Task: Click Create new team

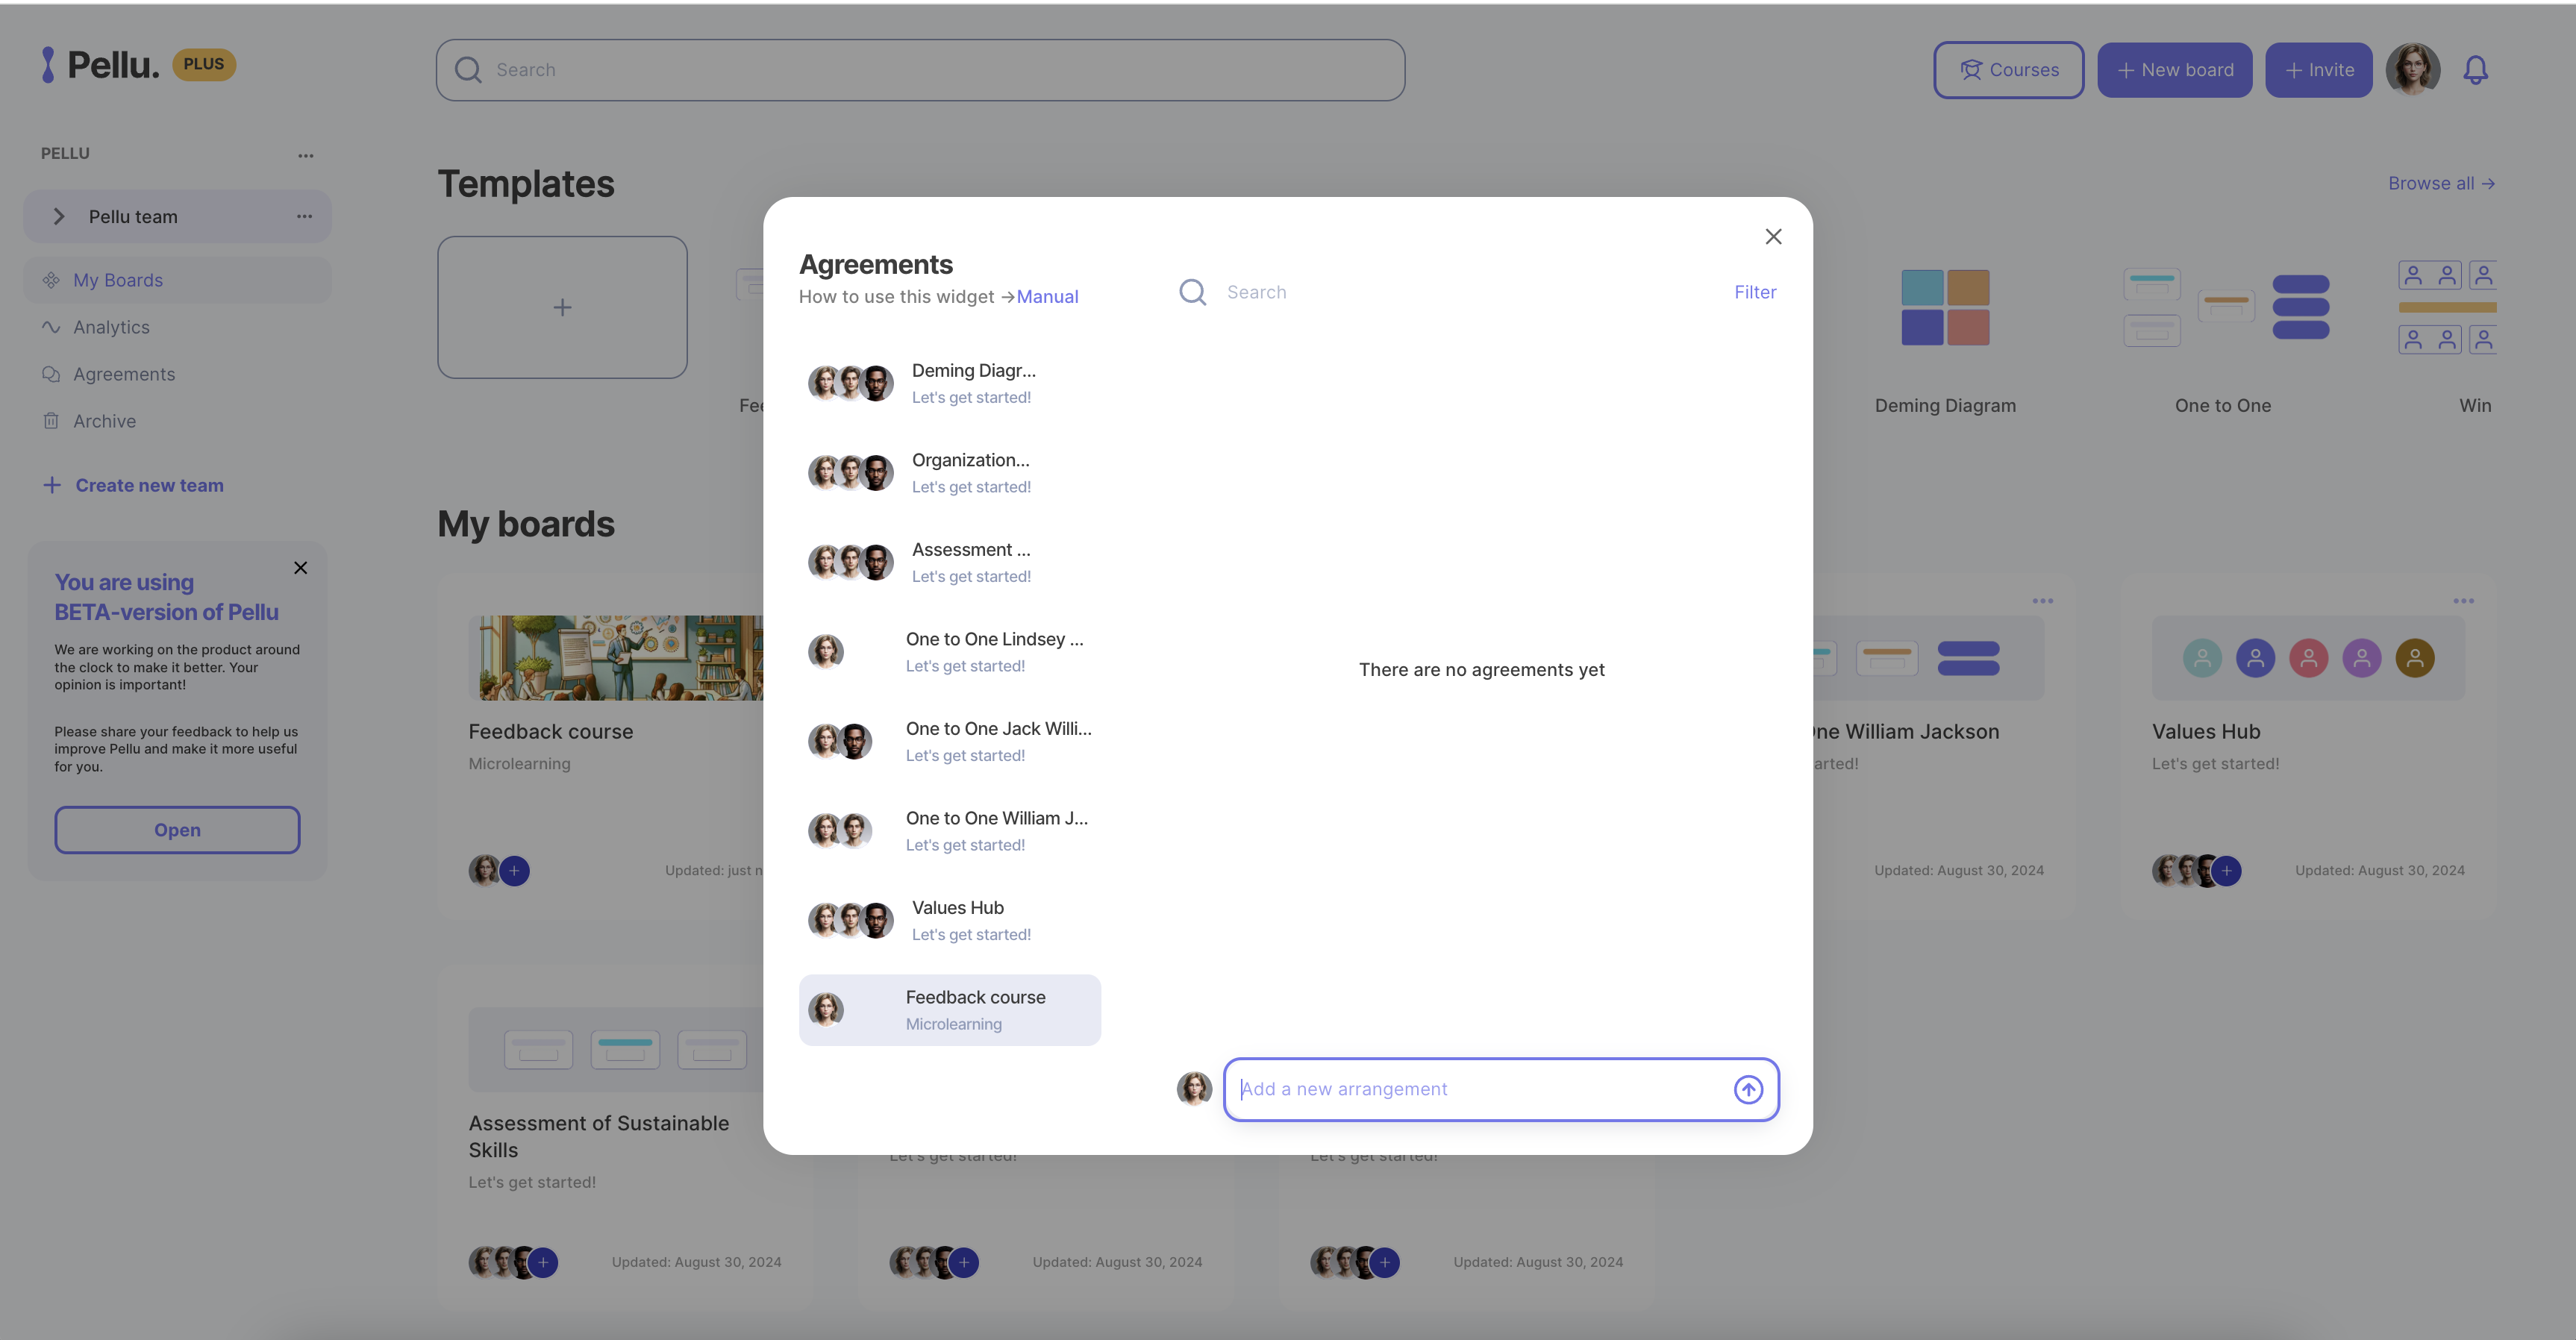Action: (x=133, y=486)
